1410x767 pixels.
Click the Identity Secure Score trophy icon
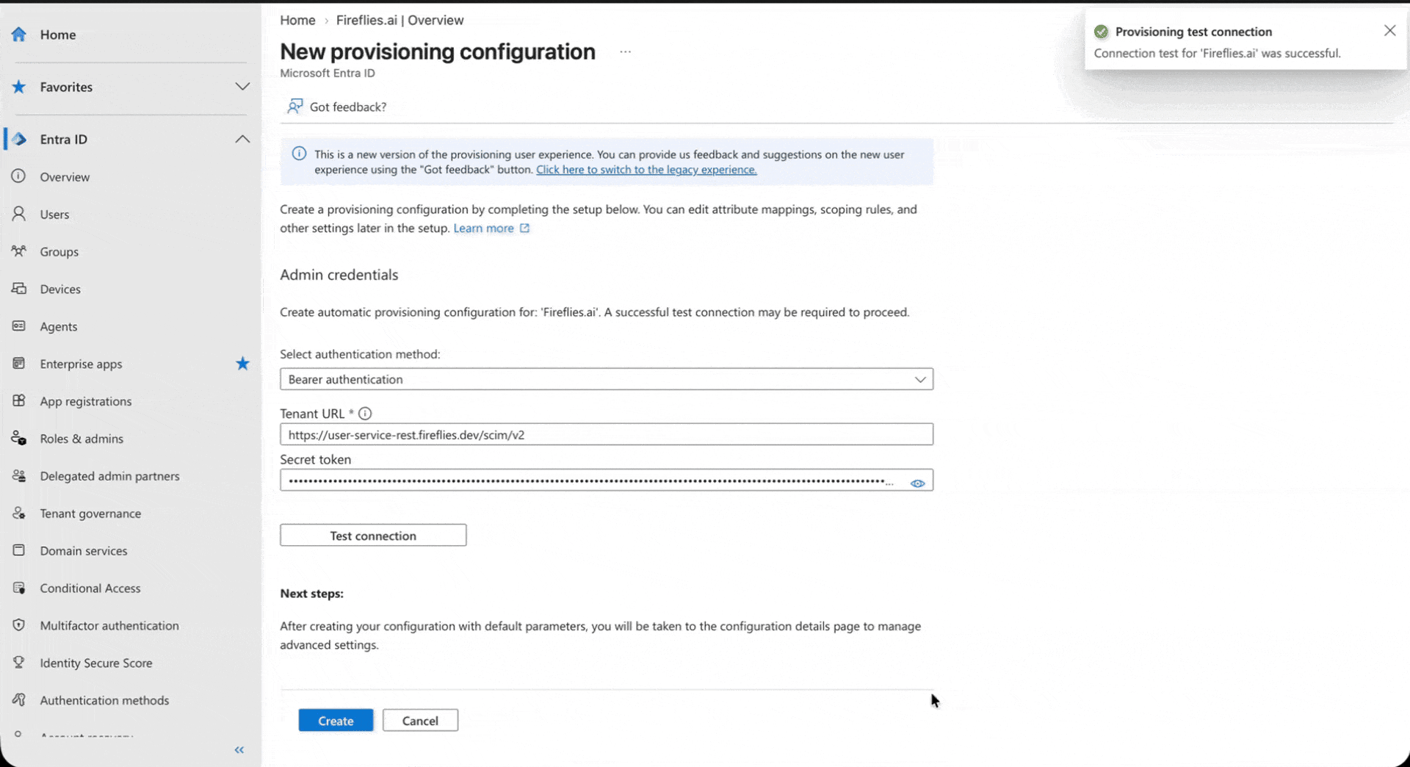(19, 663)
